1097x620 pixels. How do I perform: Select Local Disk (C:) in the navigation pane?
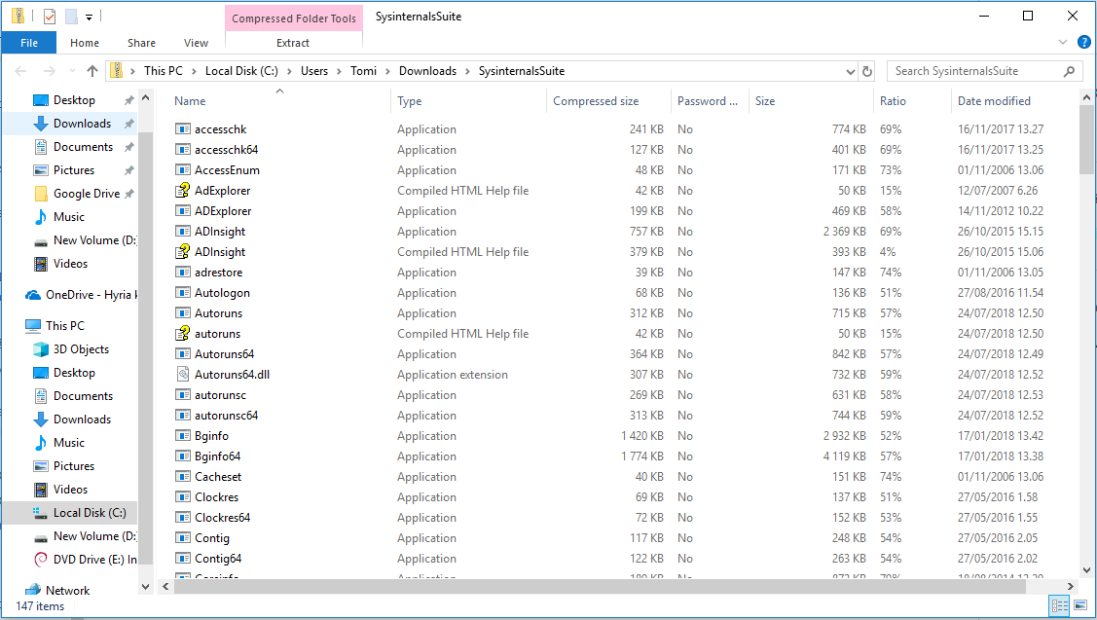pyautogui.click(x=90, y=513)
